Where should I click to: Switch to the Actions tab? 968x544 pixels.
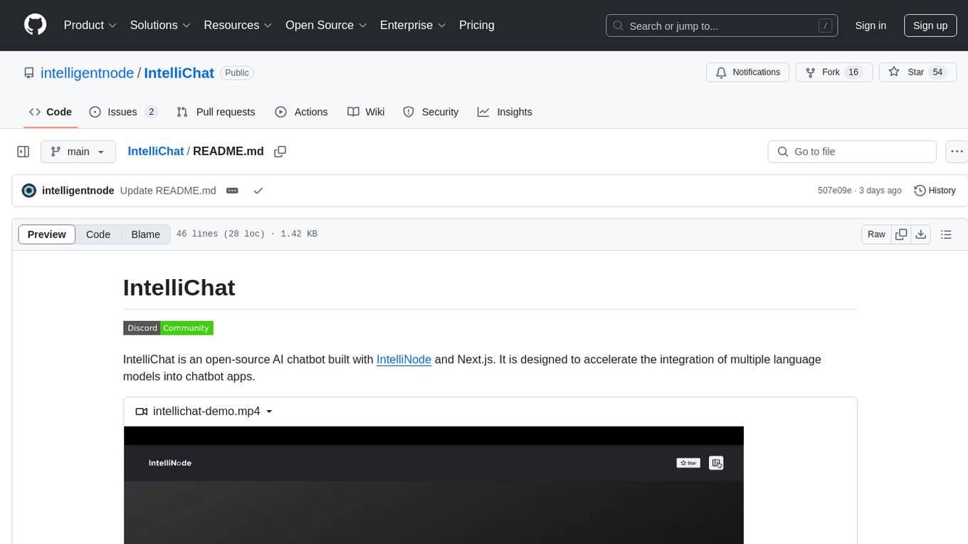click(x=301, y=112)
